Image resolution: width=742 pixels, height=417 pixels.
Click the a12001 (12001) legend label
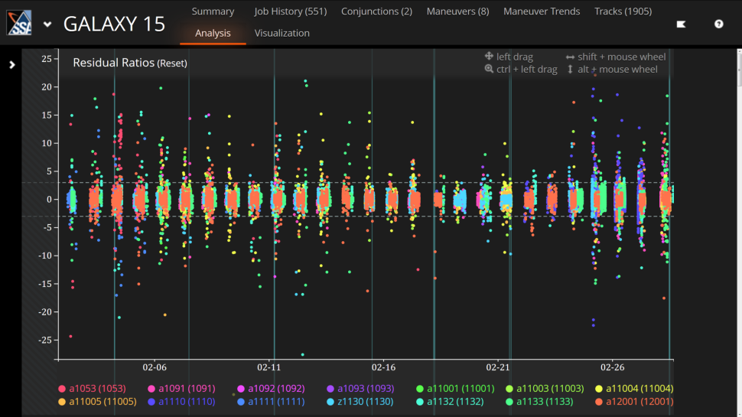coord(639,402)
